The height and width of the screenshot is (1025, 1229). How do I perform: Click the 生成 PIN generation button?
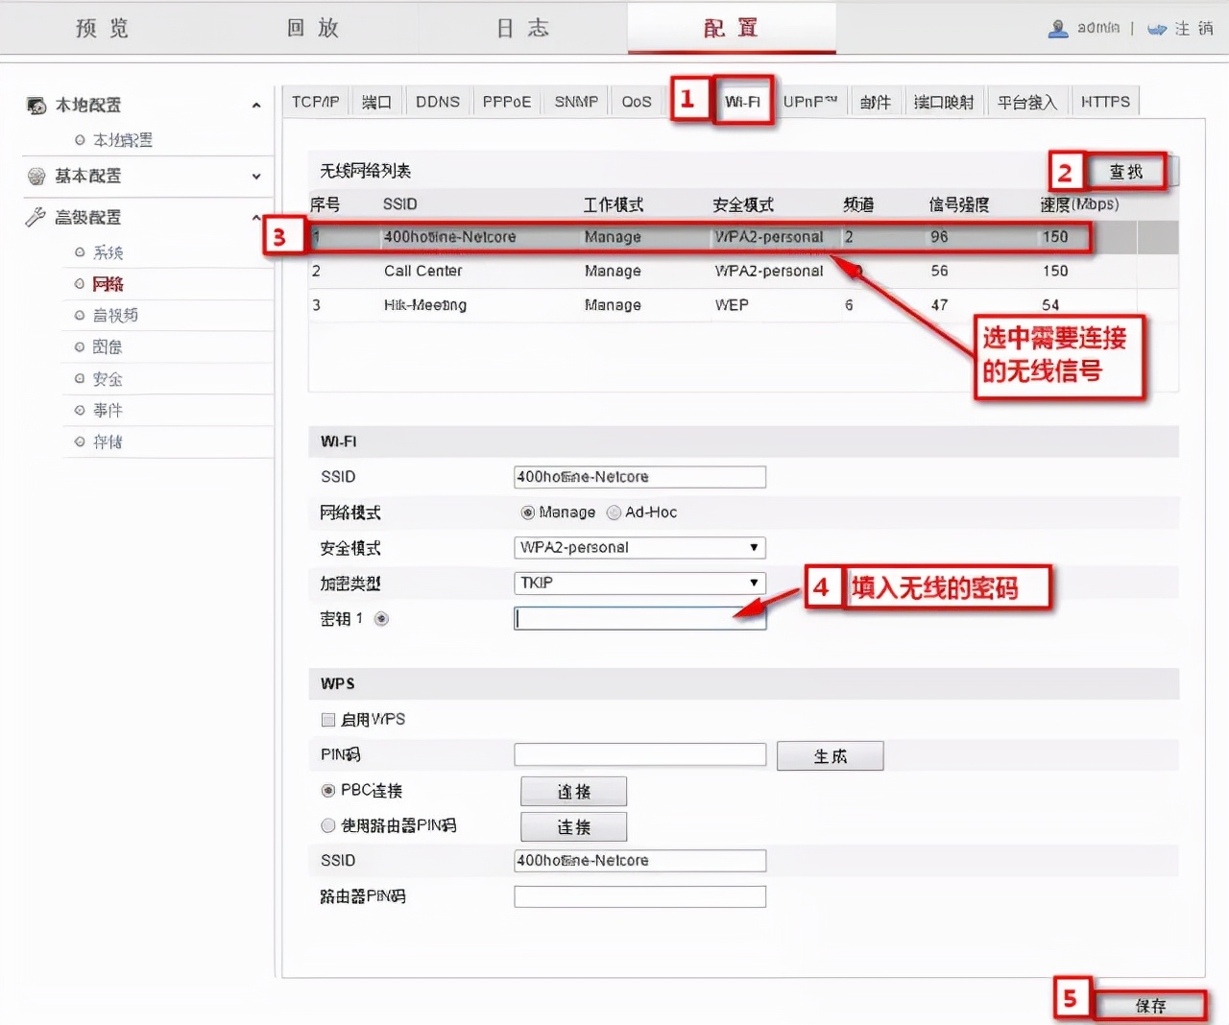[830, 755]
